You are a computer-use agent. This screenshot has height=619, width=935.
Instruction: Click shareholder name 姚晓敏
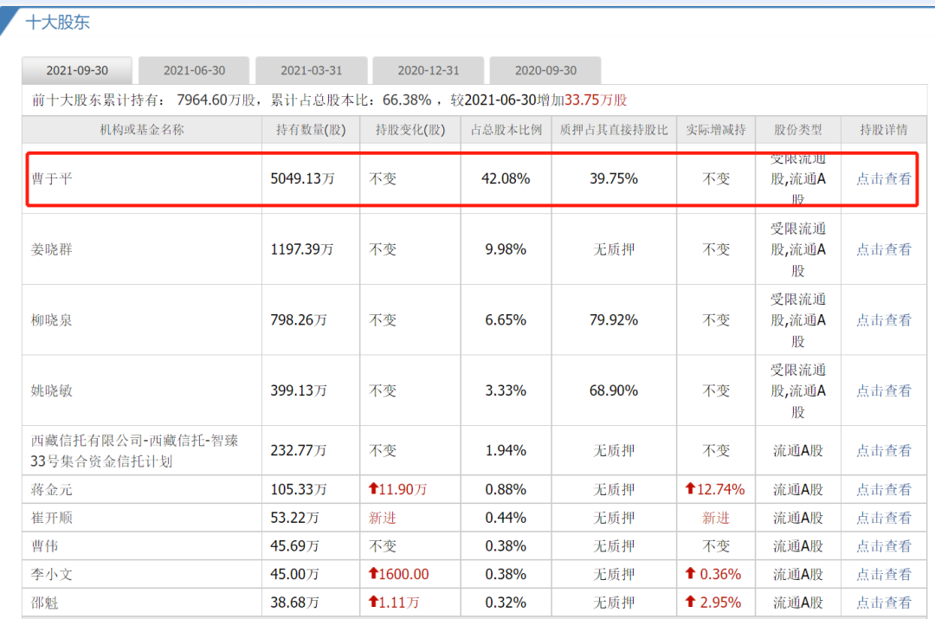coord(52,390)
